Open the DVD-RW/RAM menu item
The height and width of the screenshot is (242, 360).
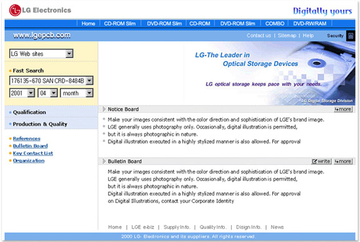310,24
